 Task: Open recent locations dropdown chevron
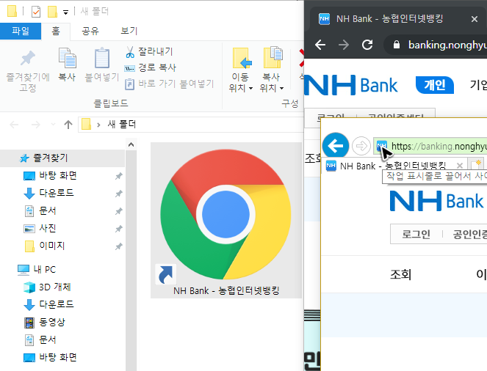tap(53, 125)
